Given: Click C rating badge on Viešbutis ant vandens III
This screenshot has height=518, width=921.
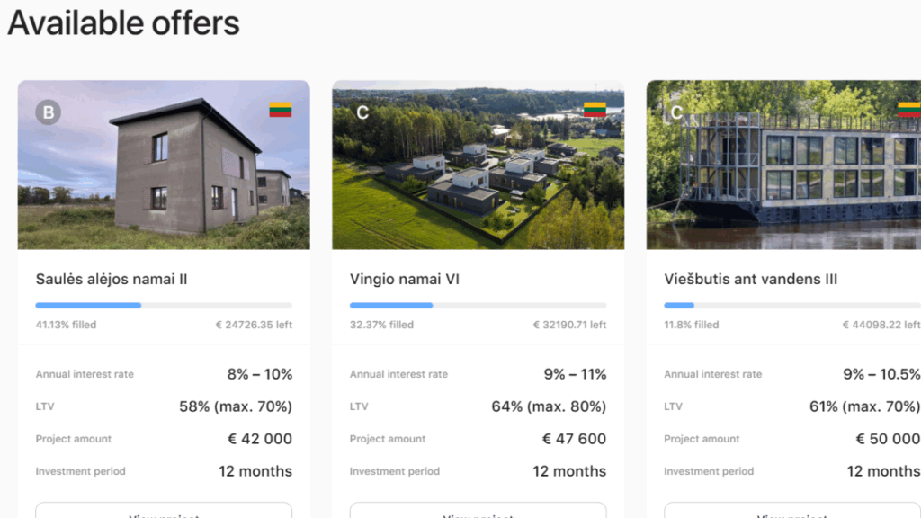Looking at the screenshot, I should pyautogui.click(x=676, y=112).
